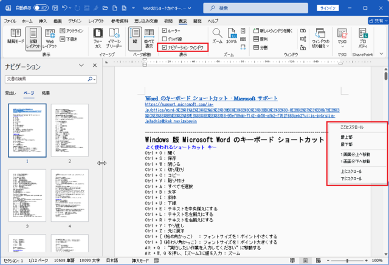Switch to 見出し headings tab in navigation

(x=10, y=93)
